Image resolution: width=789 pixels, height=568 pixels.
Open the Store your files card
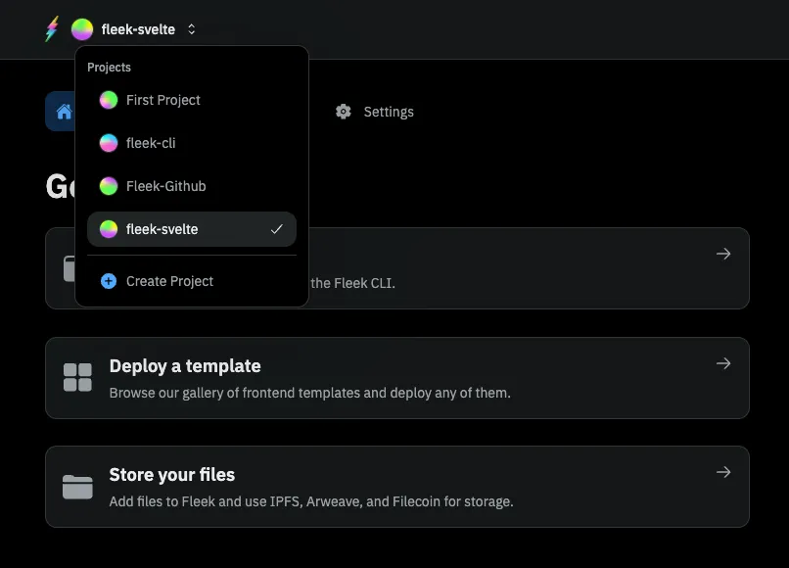click(x=396, y=487)
